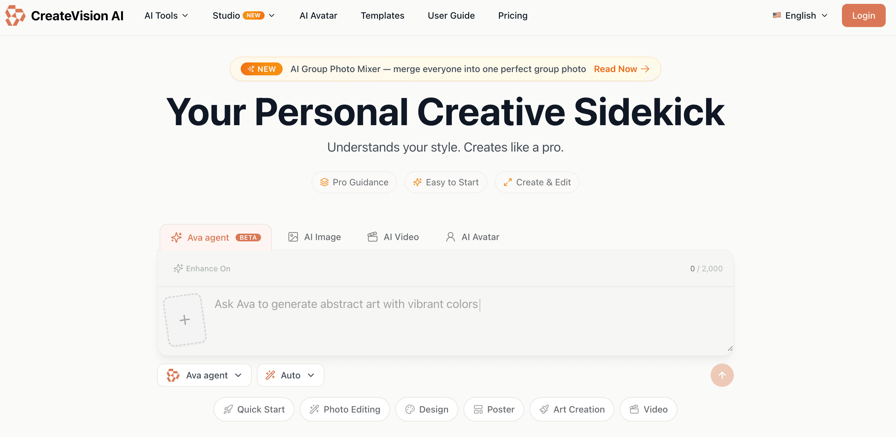Click the orange send arrow button
The image size is (896, 437).
point(722,375)
